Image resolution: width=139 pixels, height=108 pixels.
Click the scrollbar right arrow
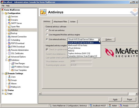click(136, 94)
